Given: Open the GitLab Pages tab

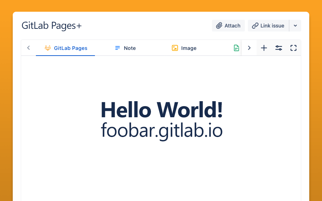Looking at the screenshot, I should pyautogui.click(x=65, y=48).
